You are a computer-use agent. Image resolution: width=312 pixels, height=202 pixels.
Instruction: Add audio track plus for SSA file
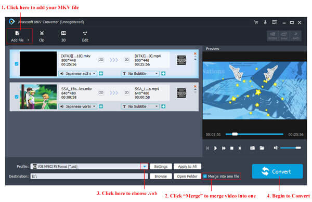point(101,106)
